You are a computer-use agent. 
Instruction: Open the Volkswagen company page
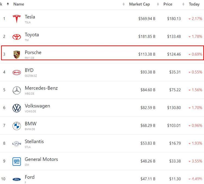37,106
